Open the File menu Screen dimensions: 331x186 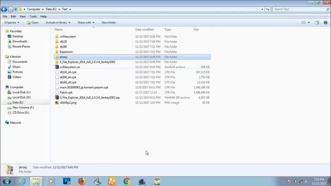click(x=5, y=17)
